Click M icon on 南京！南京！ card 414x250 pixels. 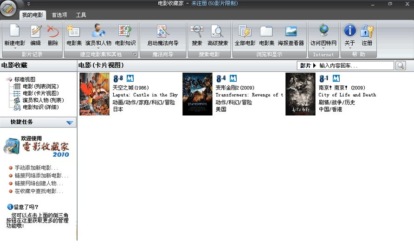coord(336,78)
